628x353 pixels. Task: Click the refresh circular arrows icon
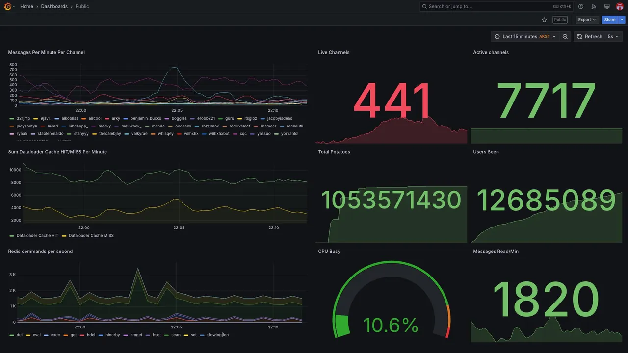579,37
